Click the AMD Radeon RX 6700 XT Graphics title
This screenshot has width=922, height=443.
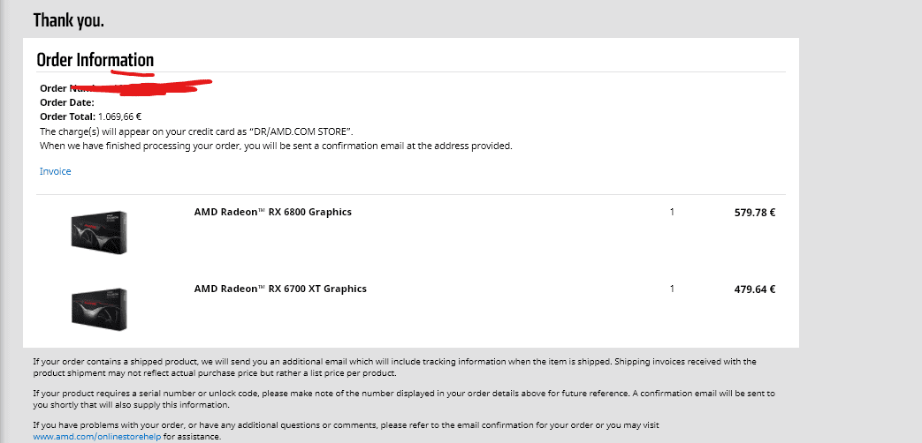[280, 289]
